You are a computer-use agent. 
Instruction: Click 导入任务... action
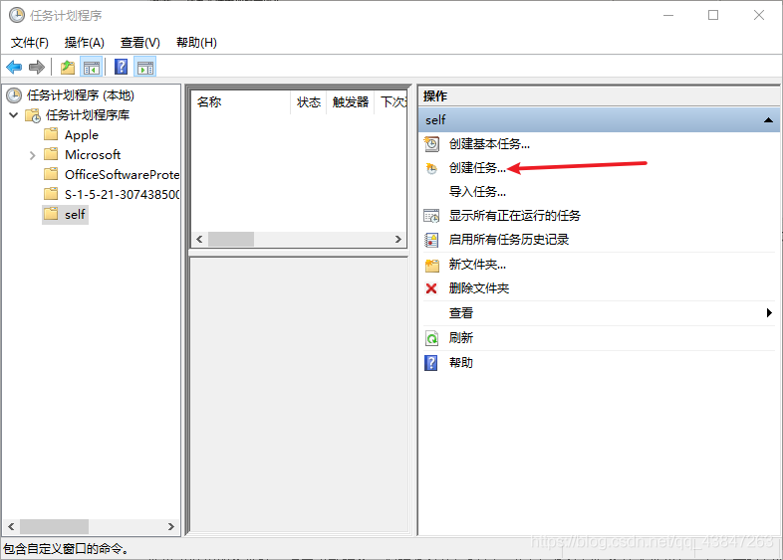coord(477,192)
